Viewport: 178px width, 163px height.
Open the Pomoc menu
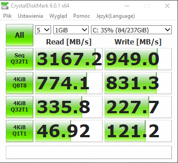point(82,16)
